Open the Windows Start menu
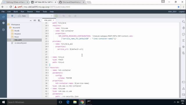 [3, 102]
